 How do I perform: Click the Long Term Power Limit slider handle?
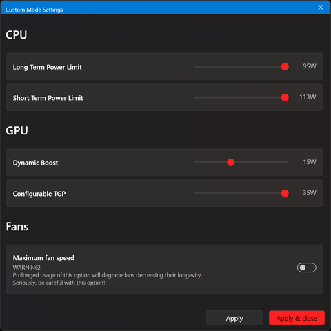285,67
